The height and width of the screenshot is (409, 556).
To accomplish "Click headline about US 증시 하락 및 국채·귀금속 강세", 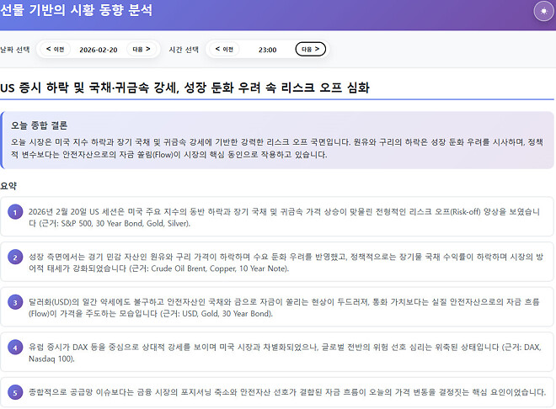I will pos(184,88).
